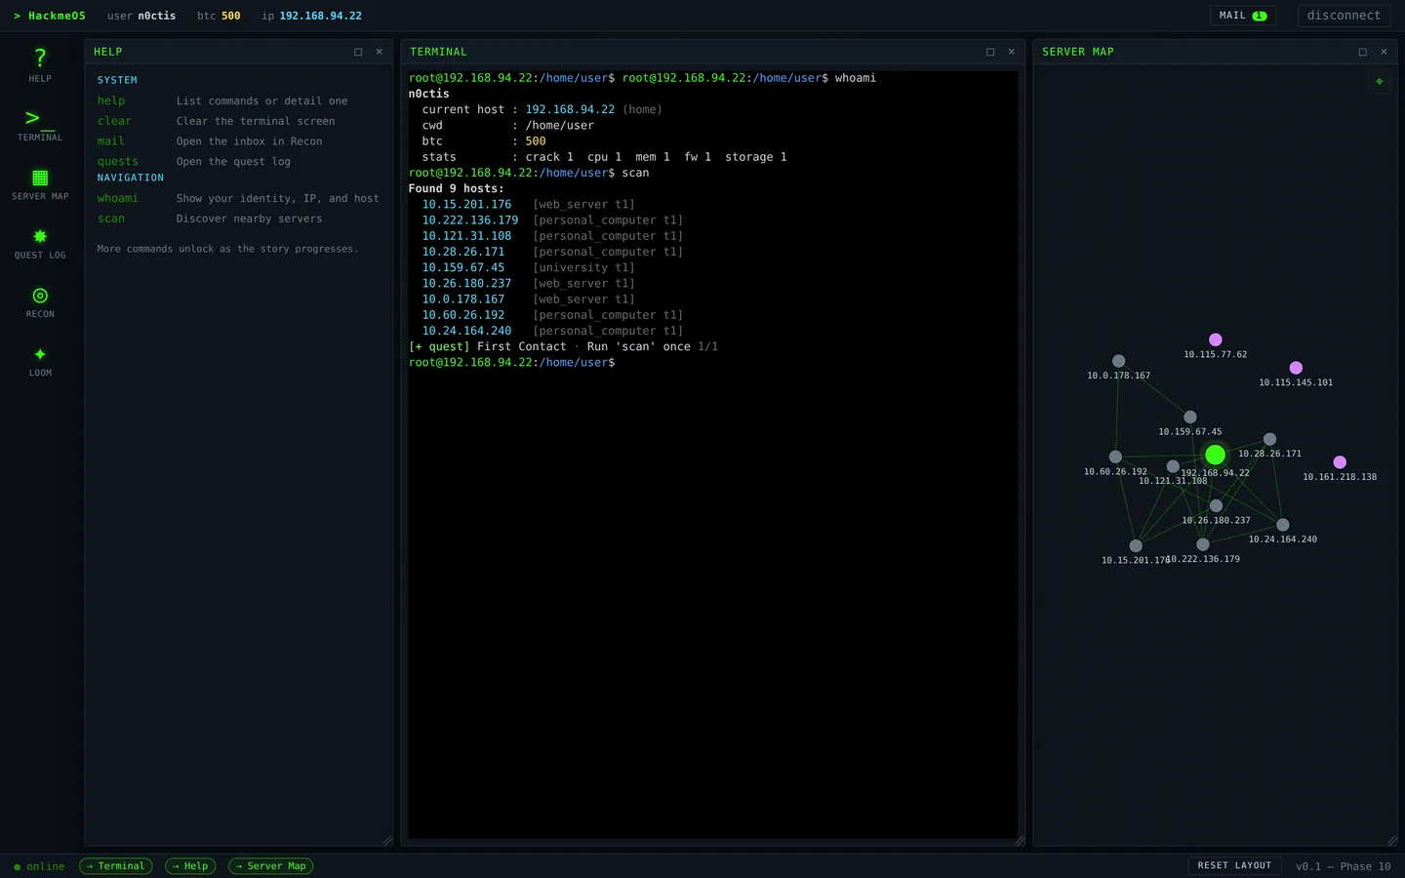
Task: Click IP 10.24.164.240 in terminal output
Action: pyautogui.click(x=466, y=331)
